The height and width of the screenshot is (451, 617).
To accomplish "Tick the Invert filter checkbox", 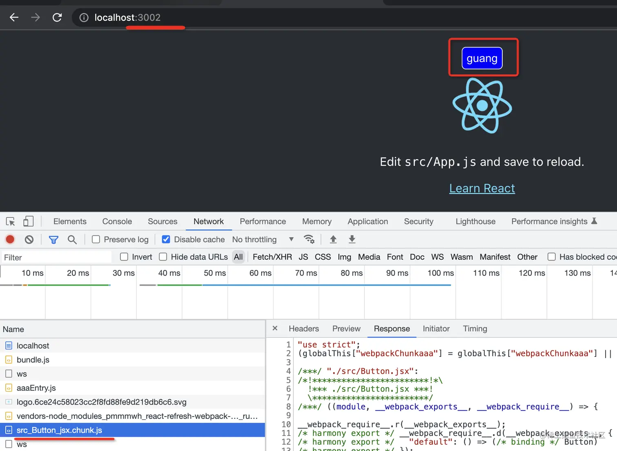I will [x=124, y=257].
